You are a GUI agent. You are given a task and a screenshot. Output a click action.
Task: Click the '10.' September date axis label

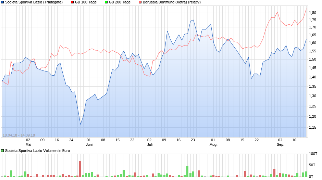pyautogui.click(x=295, y=140)
